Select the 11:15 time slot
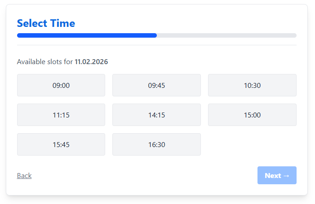This screenshot has width=315, height=204. [61, 115]
